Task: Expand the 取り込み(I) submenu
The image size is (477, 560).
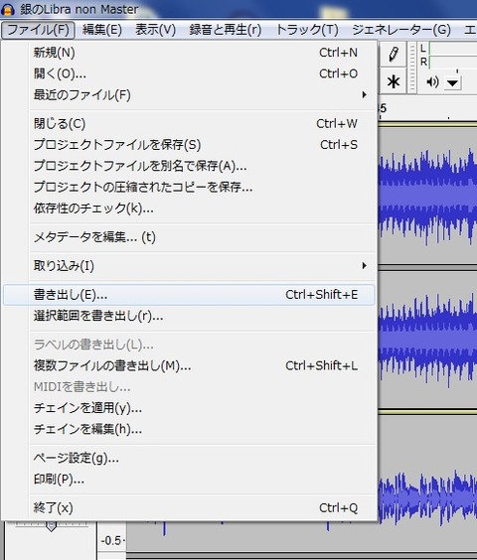Action: coord(189,266)
